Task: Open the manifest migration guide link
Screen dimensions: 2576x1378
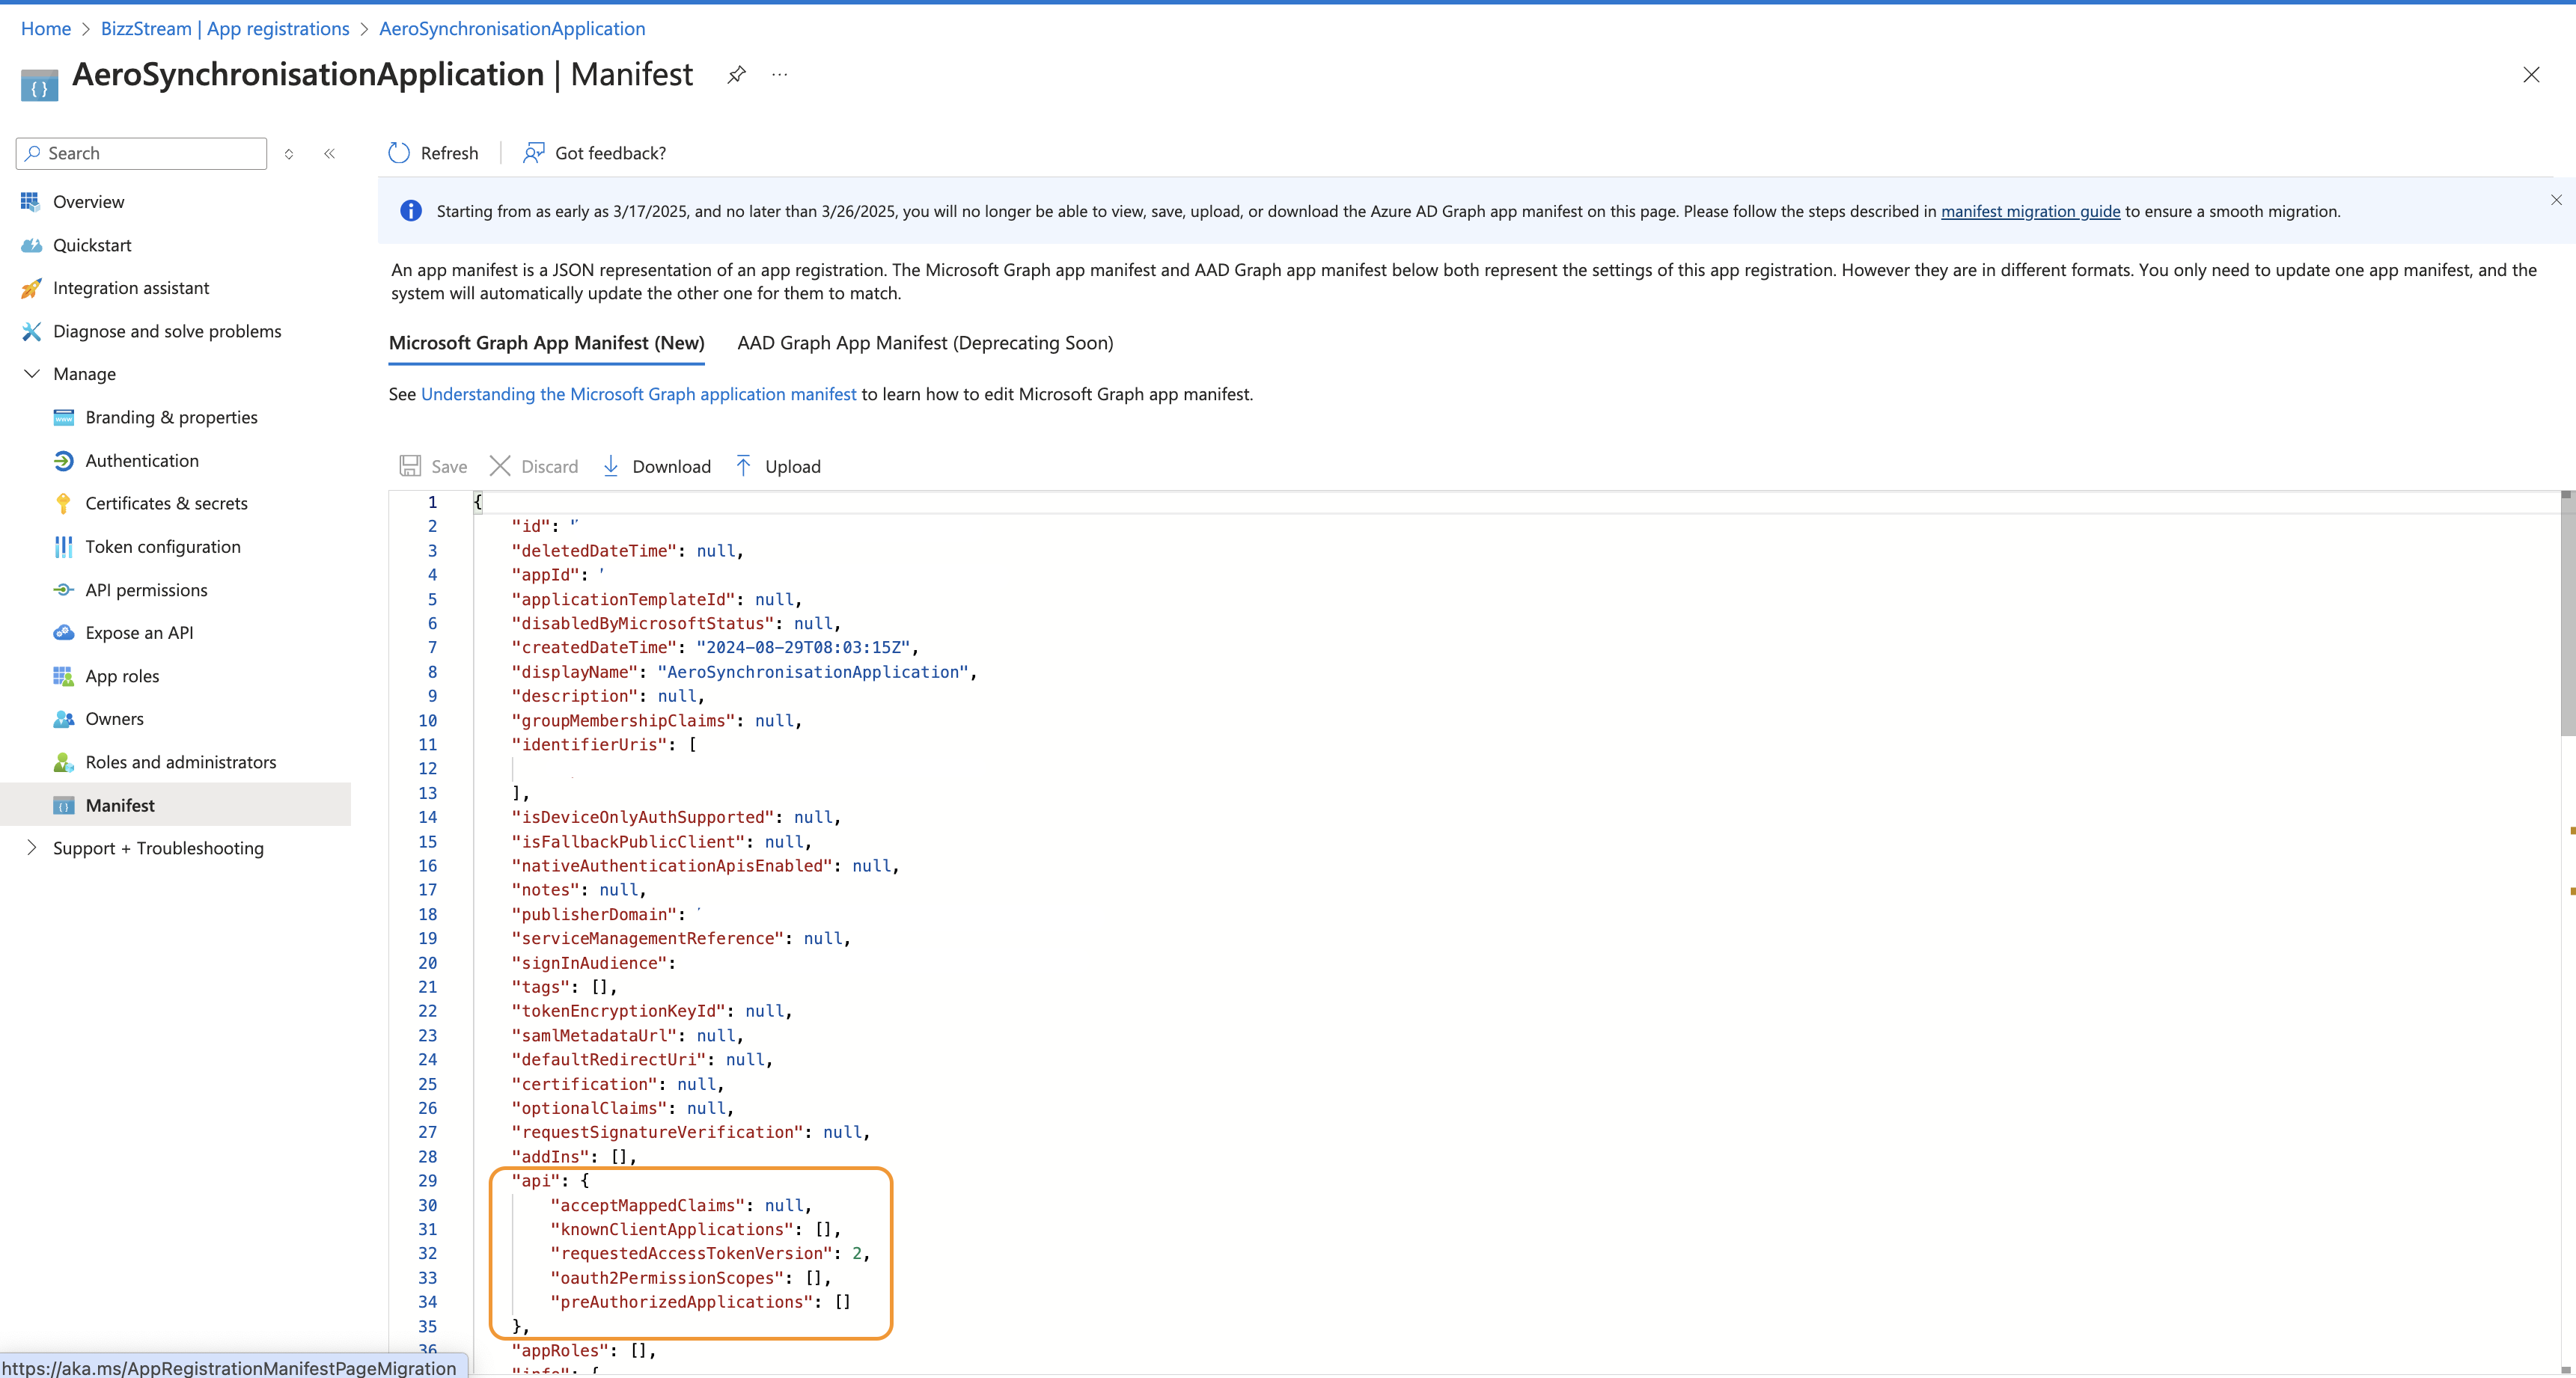Action: point(2030,211)
